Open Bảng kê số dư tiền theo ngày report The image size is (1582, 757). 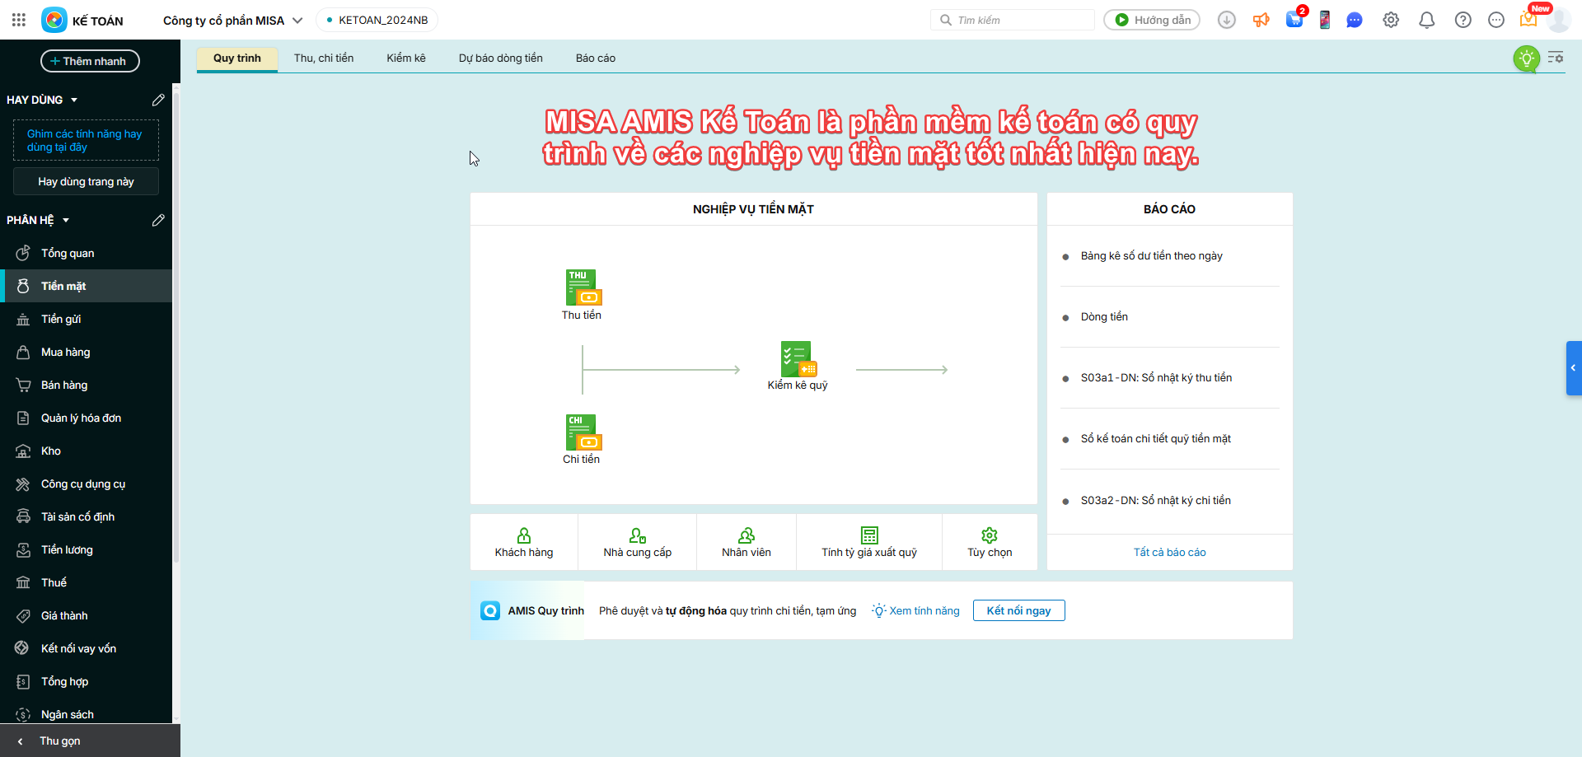1152,255
